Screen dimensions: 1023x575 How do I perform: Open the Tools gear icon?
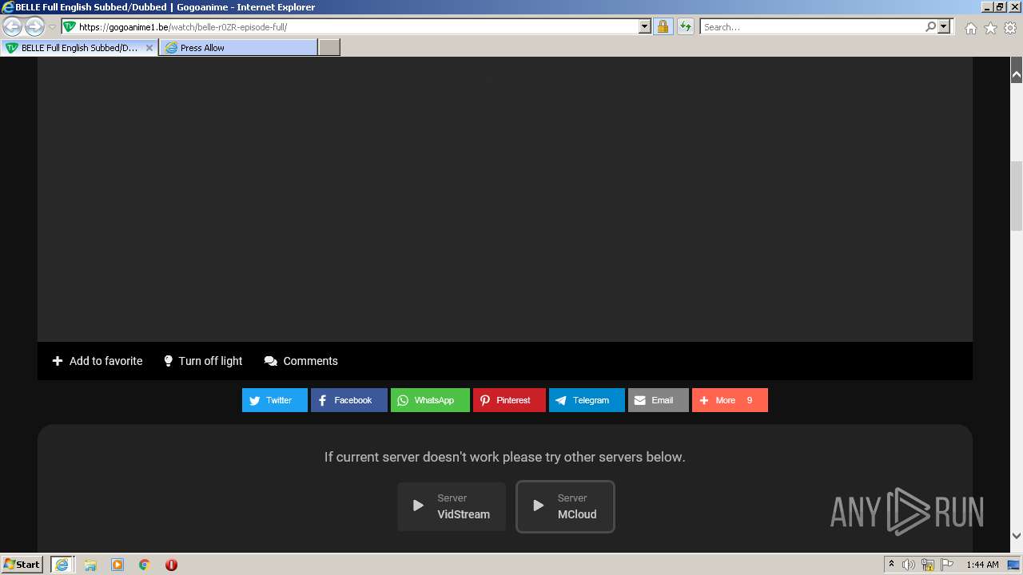tap(1010, 28)
